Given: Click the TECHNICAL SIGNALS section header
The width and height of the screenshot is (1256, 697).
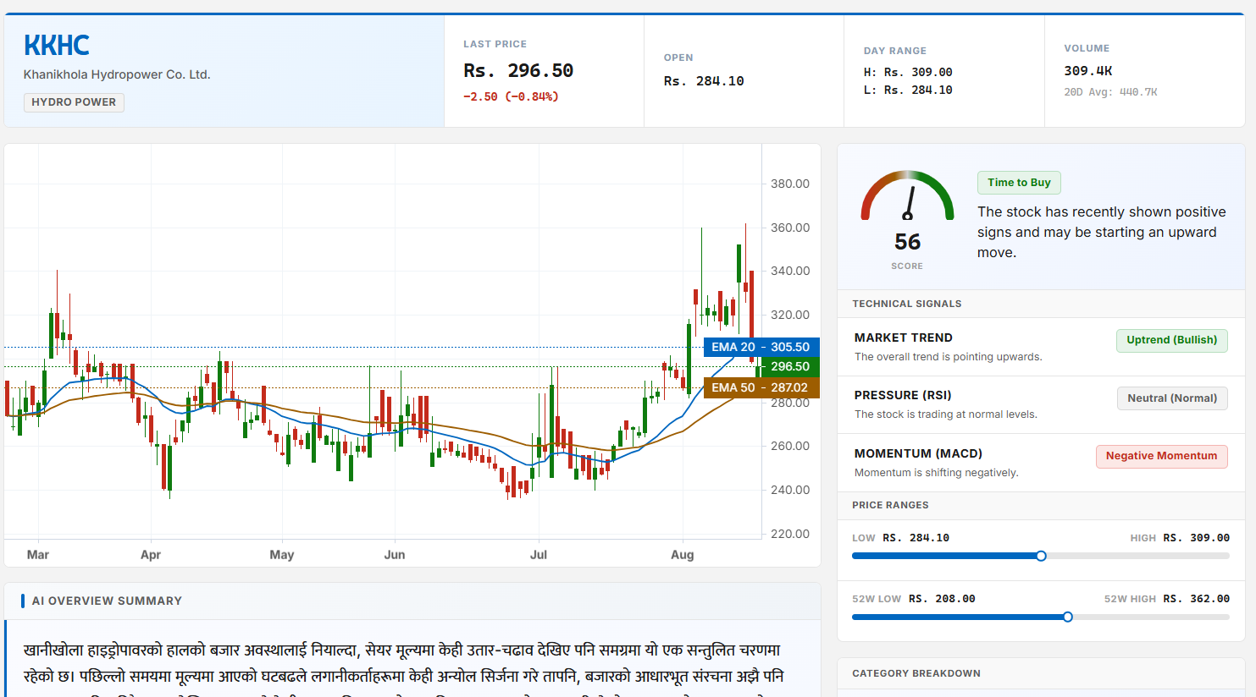Looking at the screenshot, I should pos(907,304).
